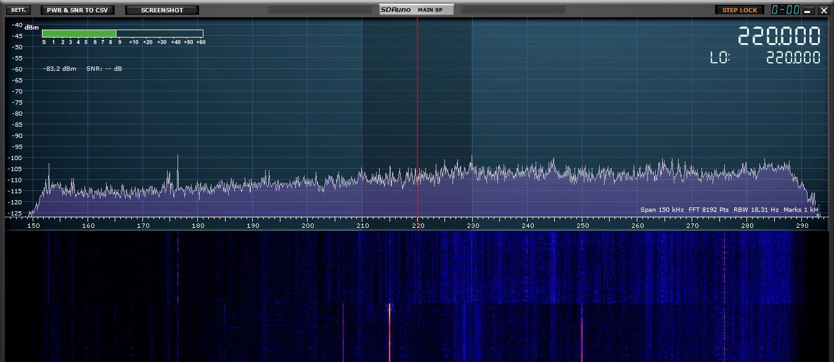Open the SETT. settings panel
Viewport: 834px width, 362px height.
[18, 10]
